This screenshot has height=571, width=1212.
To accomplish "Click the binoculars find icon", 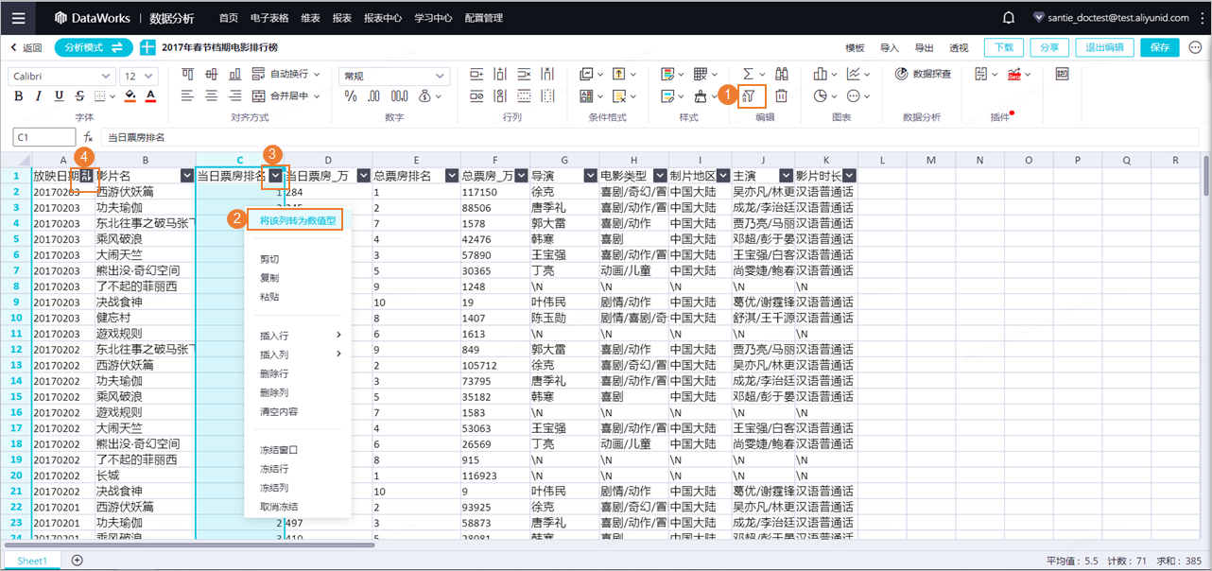I will pos(782,74).
